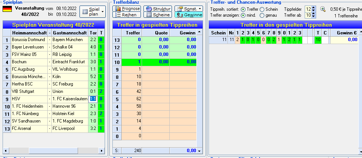
Task: Click the Heimmannschaft column header
Action: (29, 33)
